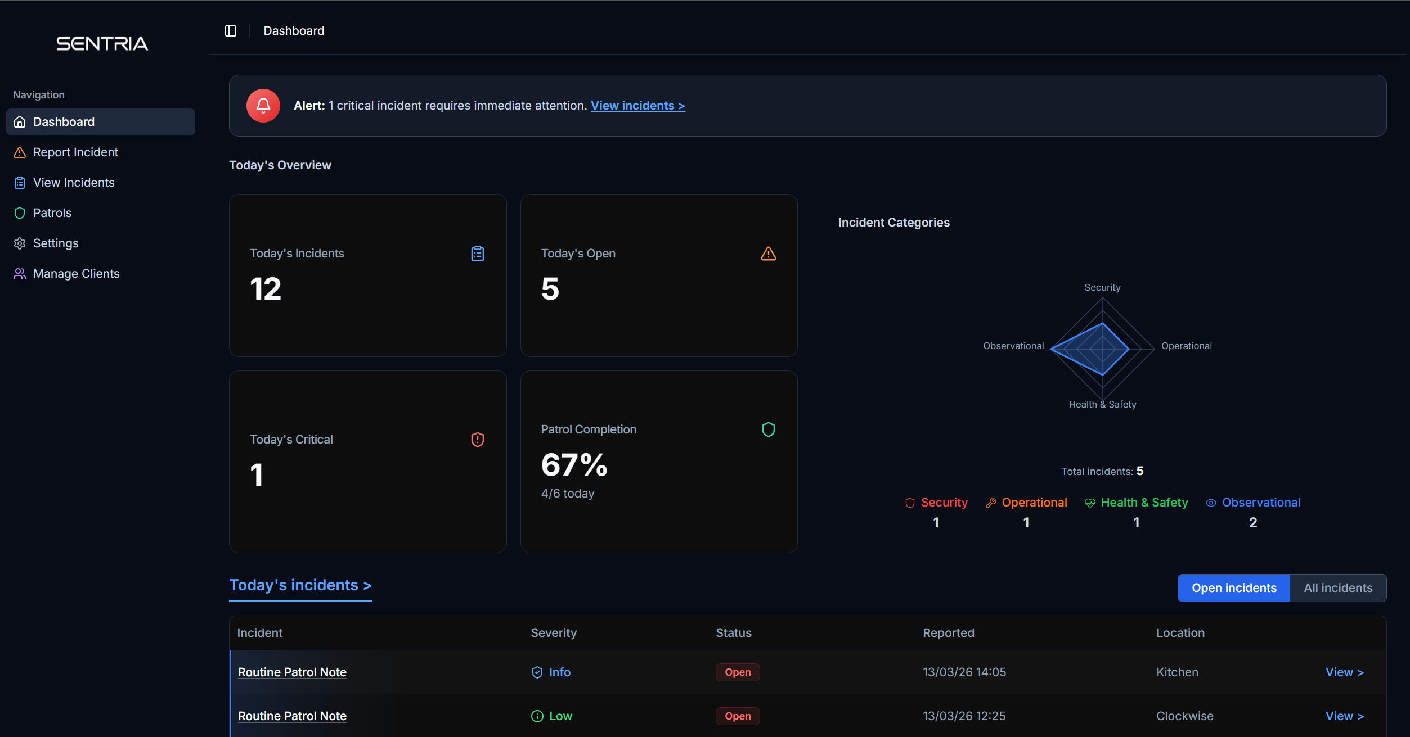The height and width of the screenshot is (737, 1410).
Task: Click the shield alert icon on Today's Critical
Action: [477, 440]
